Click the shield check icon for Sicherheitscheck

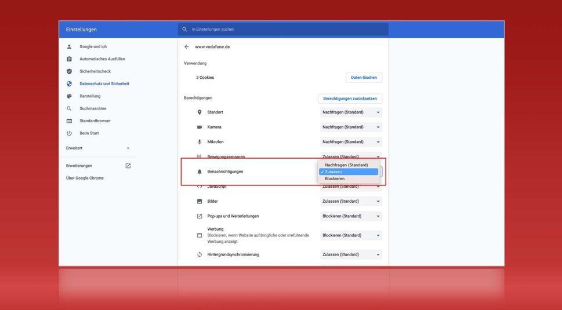pos(69,71)
